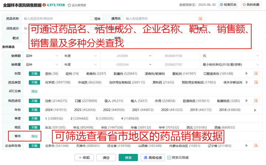This screenshot has height=165, width=266.
Task: Open the info icon beside the database title
Action: [x=44, y=5]
